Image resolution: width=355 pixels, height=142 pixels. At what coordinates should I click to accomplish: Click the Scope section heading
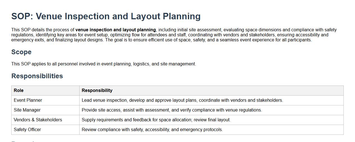(x=21, y=52)
